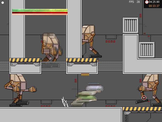
Task: Click the lower ventilation grate
Action: click(147, 50)
